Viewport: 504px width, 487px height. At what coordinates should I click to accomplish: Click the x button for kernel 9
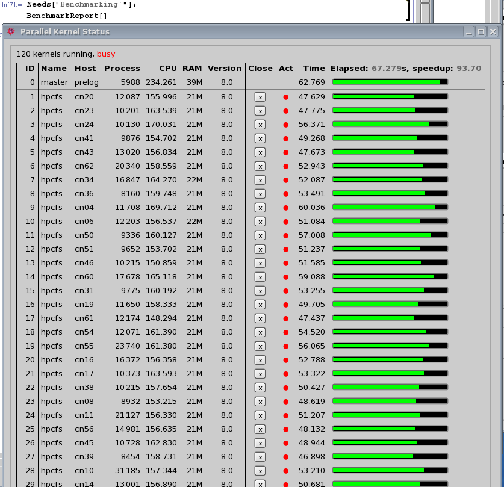[x=260, y=207]
